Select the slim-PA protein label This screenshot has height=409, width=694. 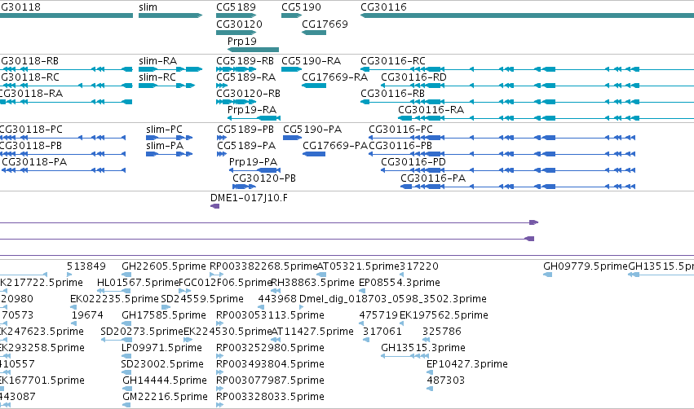coord(165,146)
